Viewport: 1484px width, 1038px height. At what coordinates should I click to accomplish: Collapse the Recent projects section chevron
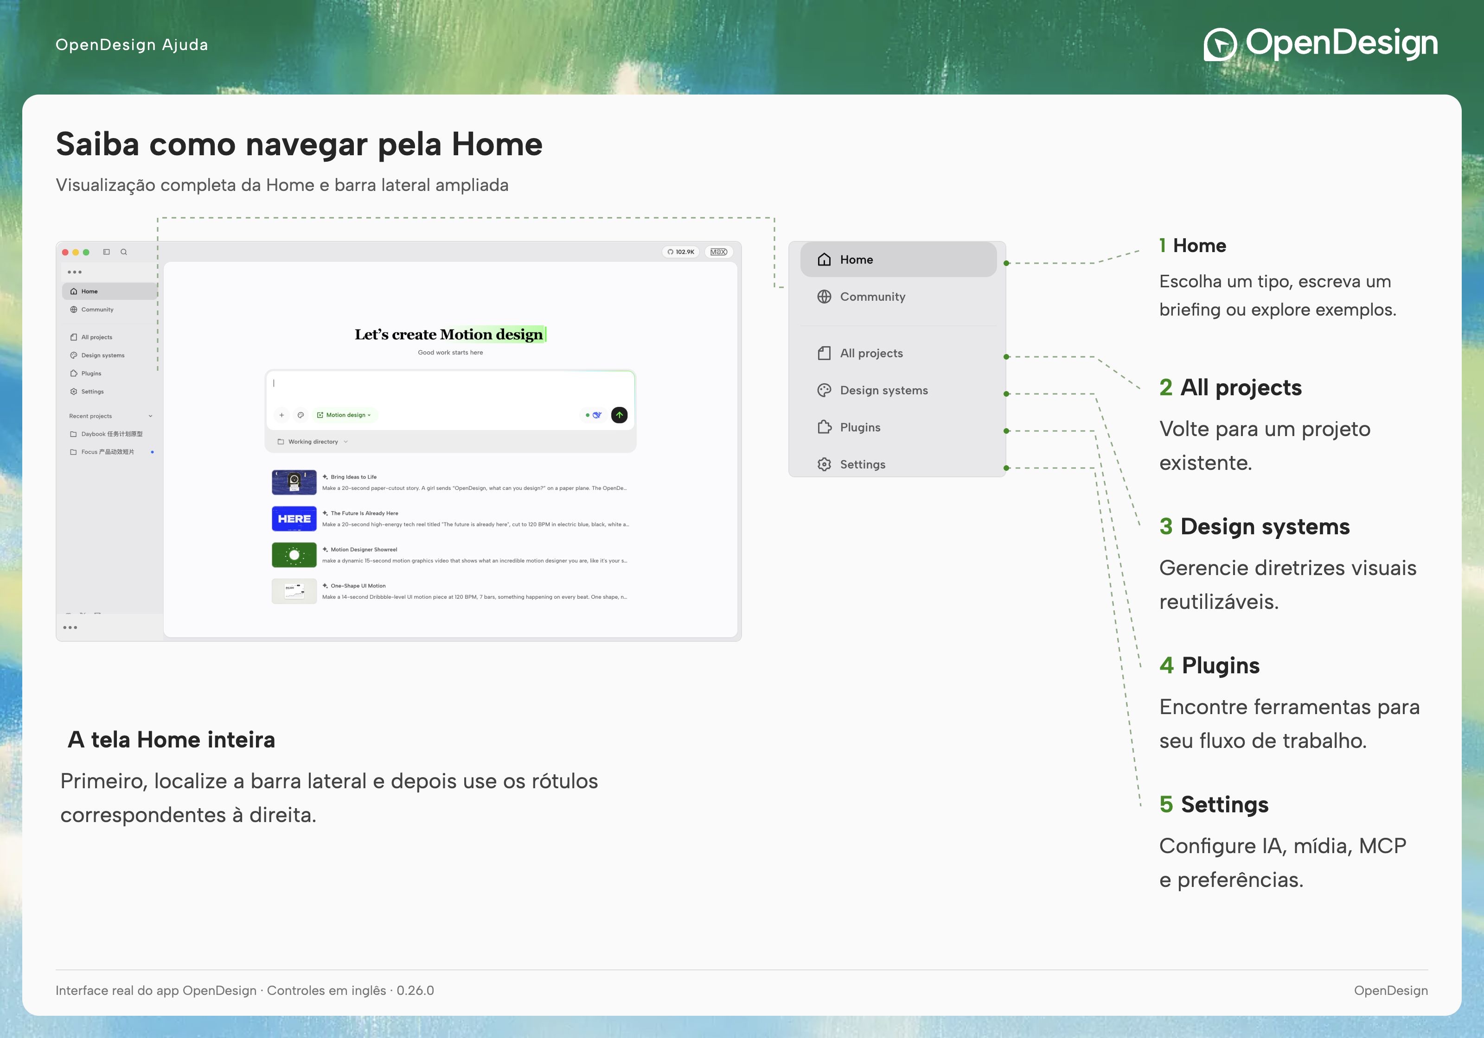[x=151, y=416]
